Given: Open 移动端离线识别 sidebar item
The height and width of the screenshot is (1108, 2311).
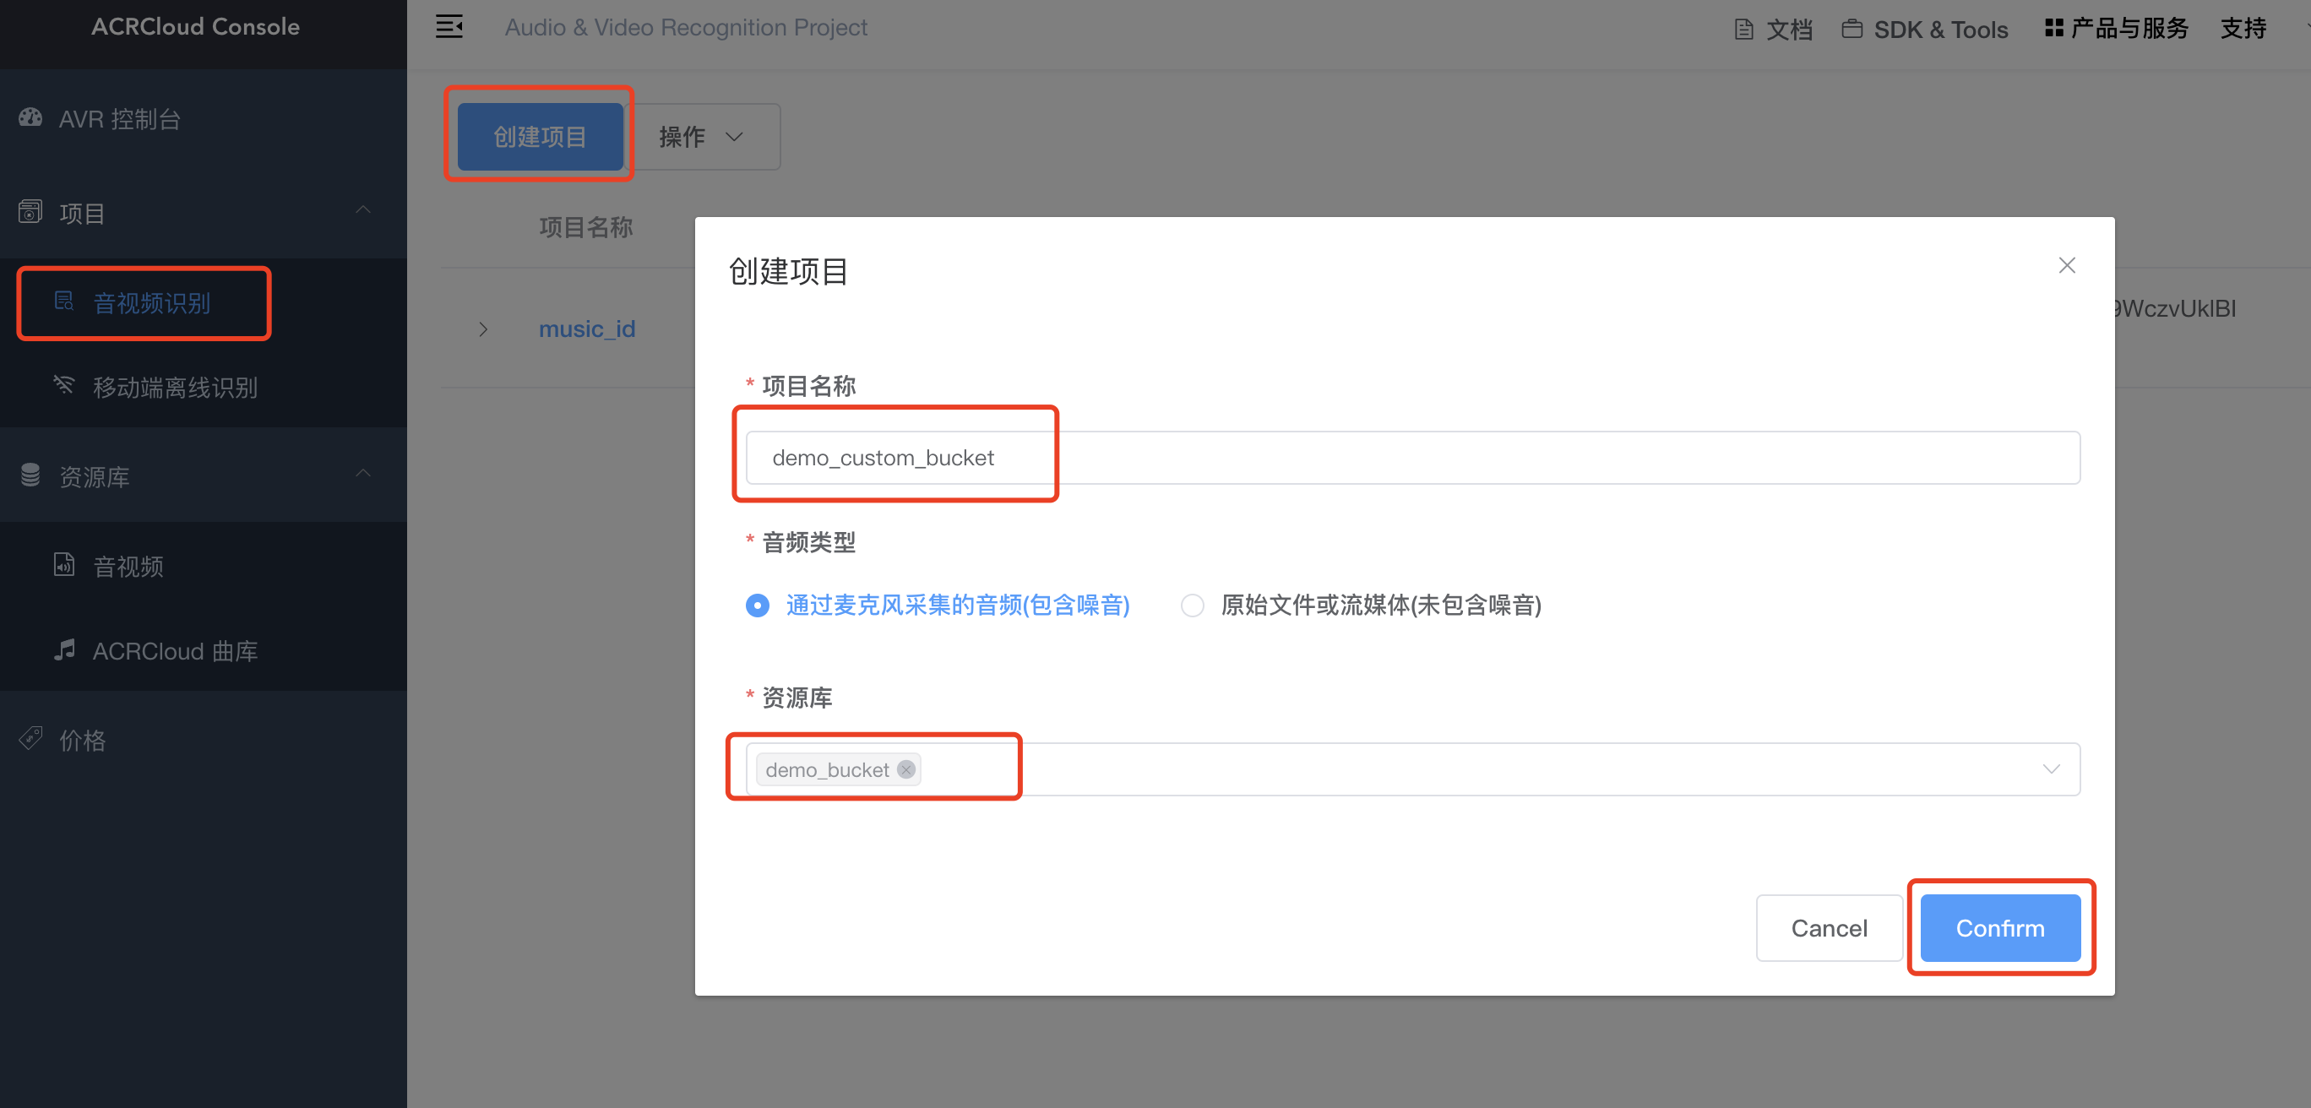Looking at the screenshot, I should point(204,387).
